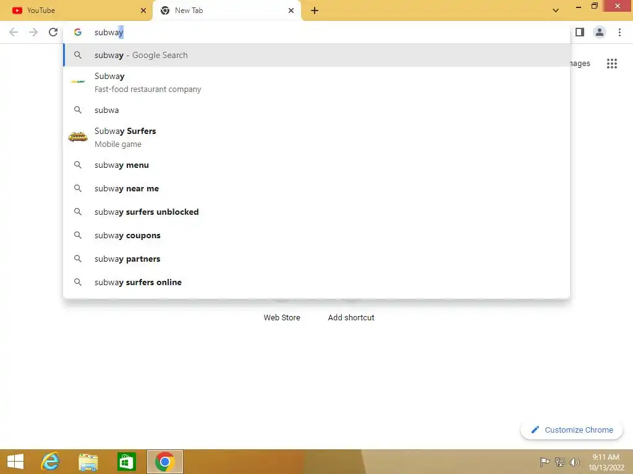Click the Chrome taskbar icon
633x474 pixels.
click(x=164, y=462)
